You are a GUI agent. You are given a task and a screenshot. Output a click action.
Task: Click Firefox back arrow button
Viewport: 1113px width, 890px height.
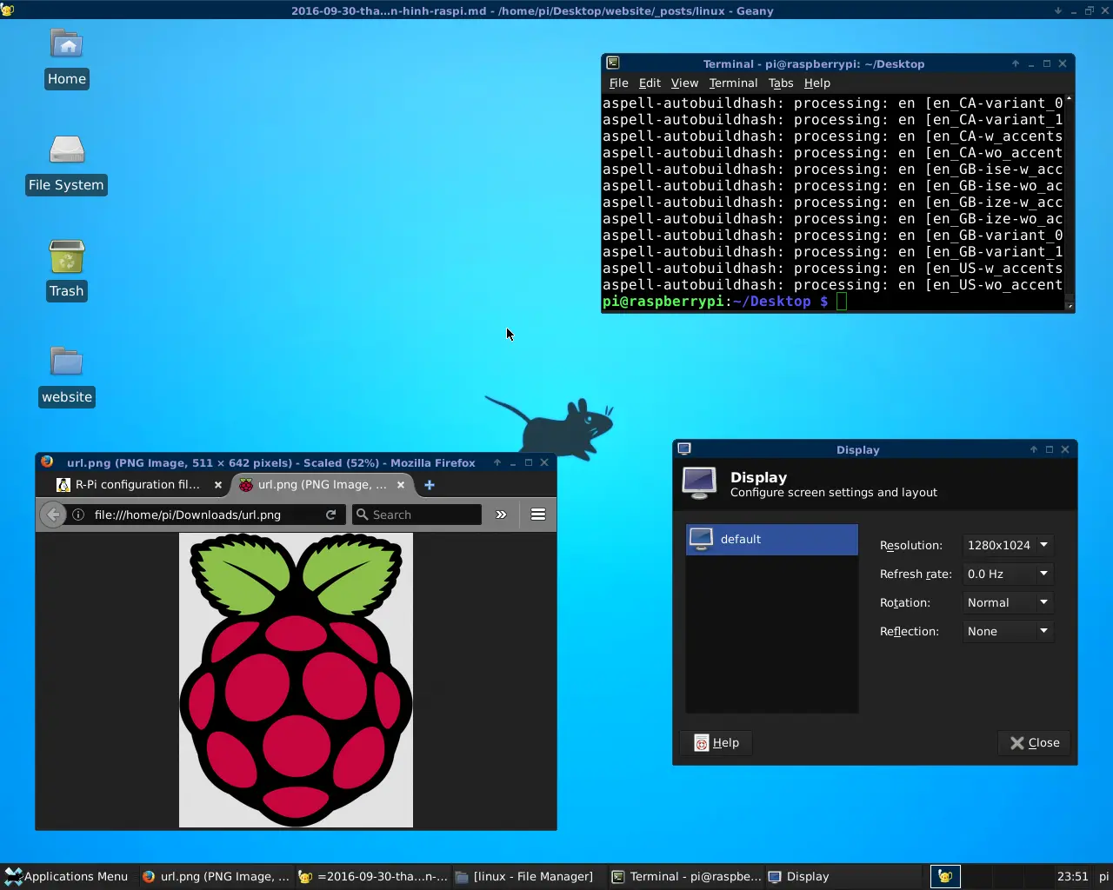pos(53,515)
